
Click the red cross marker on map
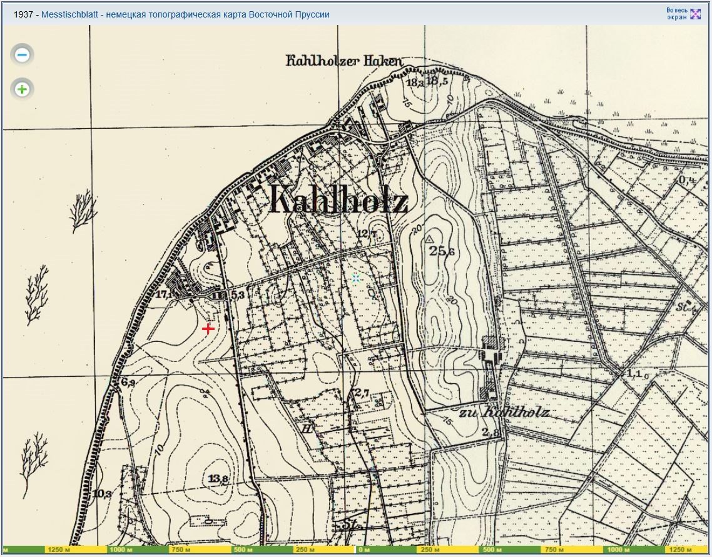[208, 329]
